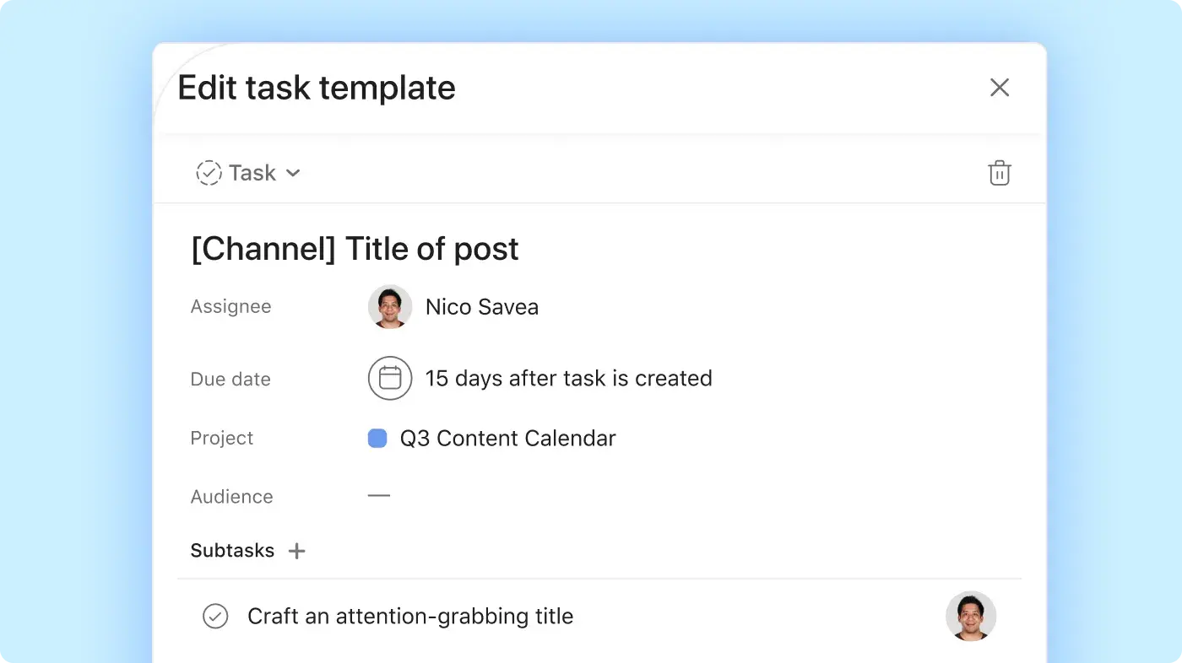Click the dashed circle task type icon
The image size is (1182, 663).
coord(209,173)
